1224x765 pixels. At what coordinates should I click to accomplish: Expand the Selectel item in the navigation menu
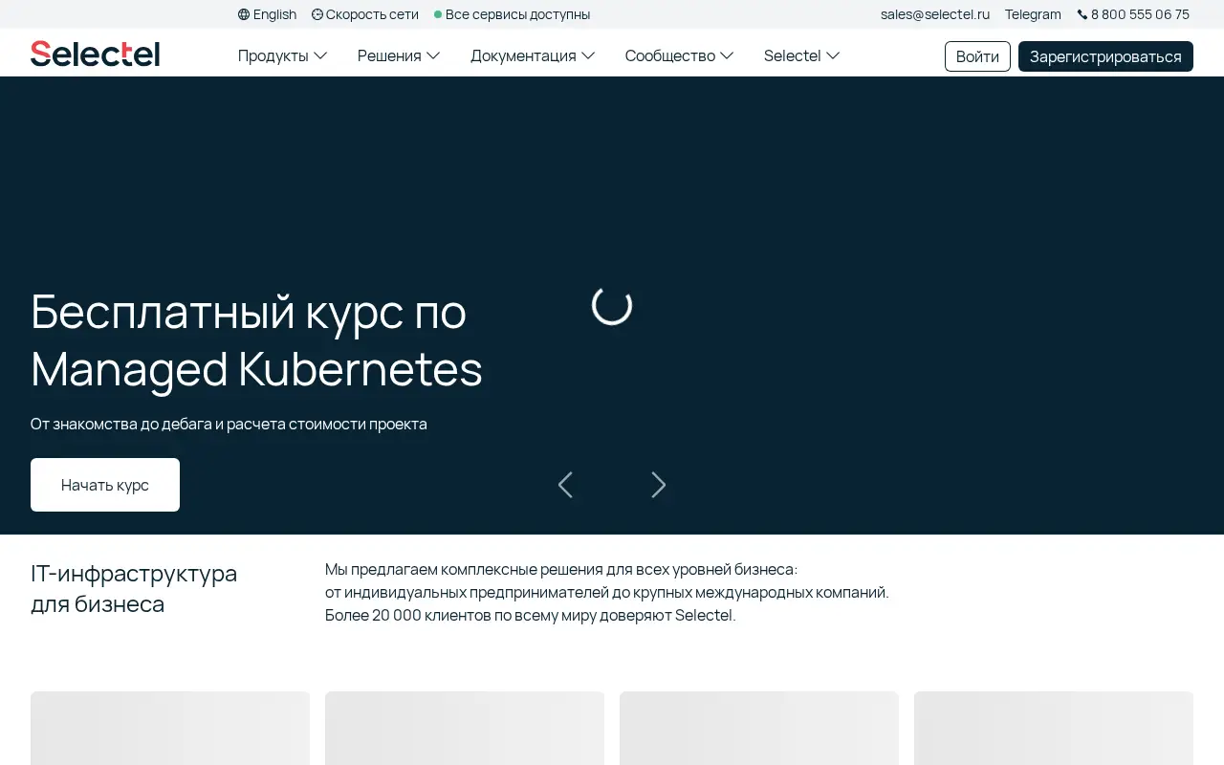tap(802, 55)
